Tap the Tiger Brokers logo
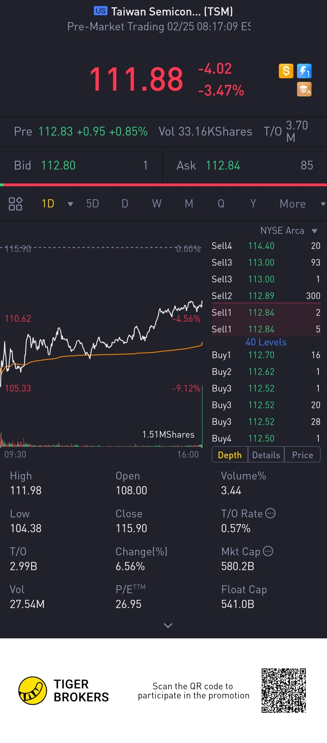327x743 pixels. [x=33, y=691]
